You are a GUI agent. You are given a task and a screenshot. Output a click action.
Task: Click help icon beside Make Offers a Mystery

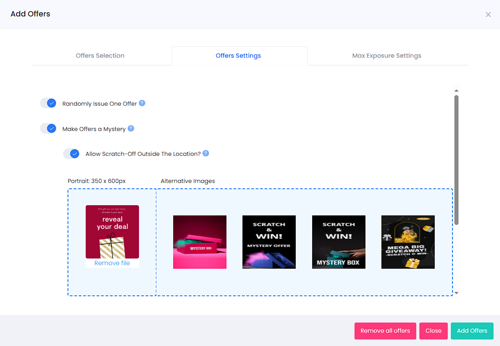pos(131,128)
